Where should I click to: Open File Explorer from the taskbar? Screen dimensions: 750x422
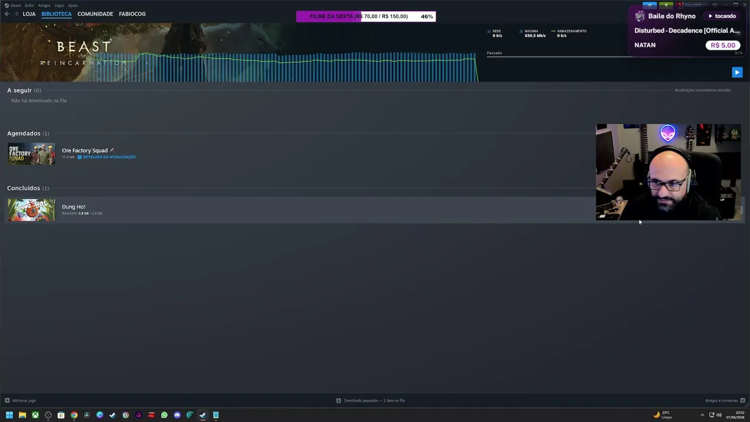coord(22,415)
